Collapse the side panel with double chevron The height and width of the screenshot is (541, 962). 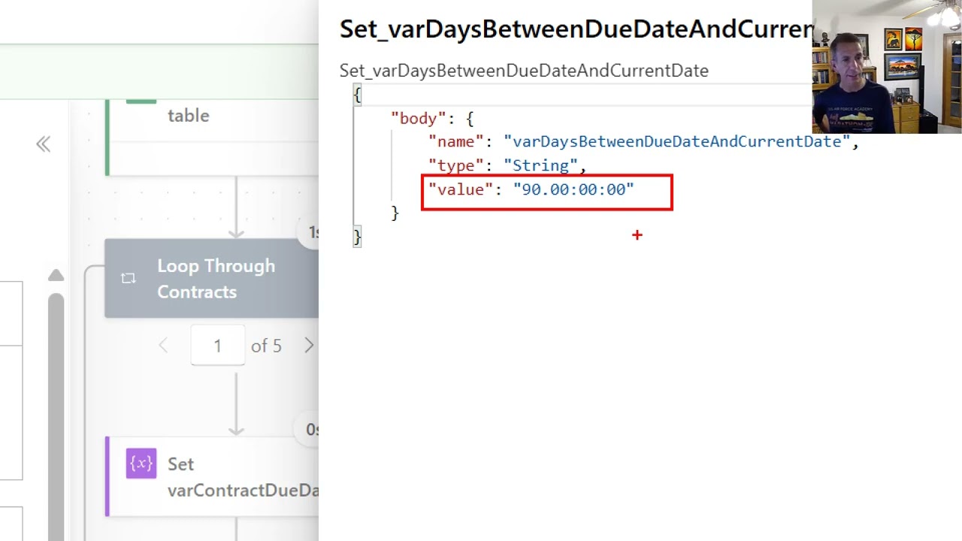pyautogui.click(x=44, y=144)
